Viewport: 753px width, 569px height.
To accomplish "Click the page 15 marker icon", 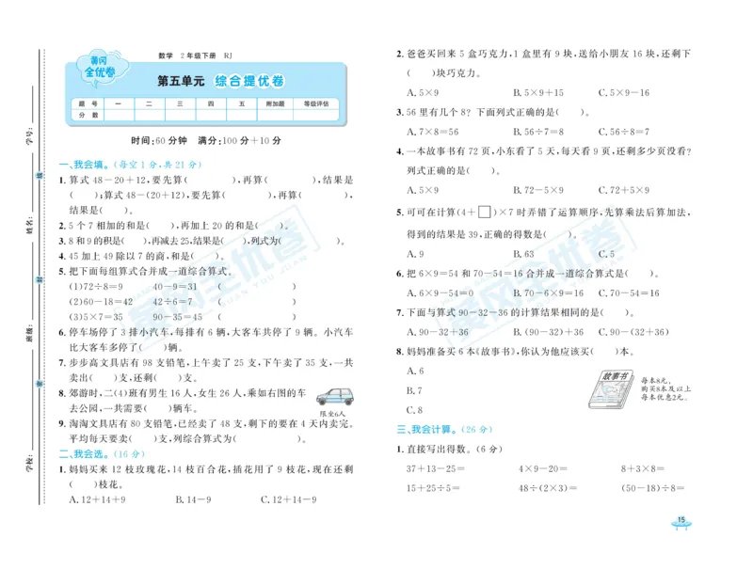I will click(681, 524).
